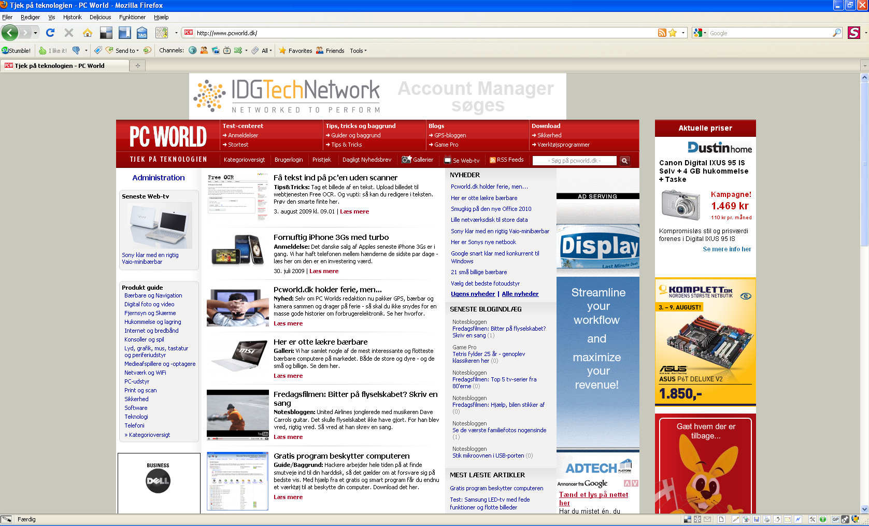
Task: Open the Historik menu
Action: pos(72,17)
